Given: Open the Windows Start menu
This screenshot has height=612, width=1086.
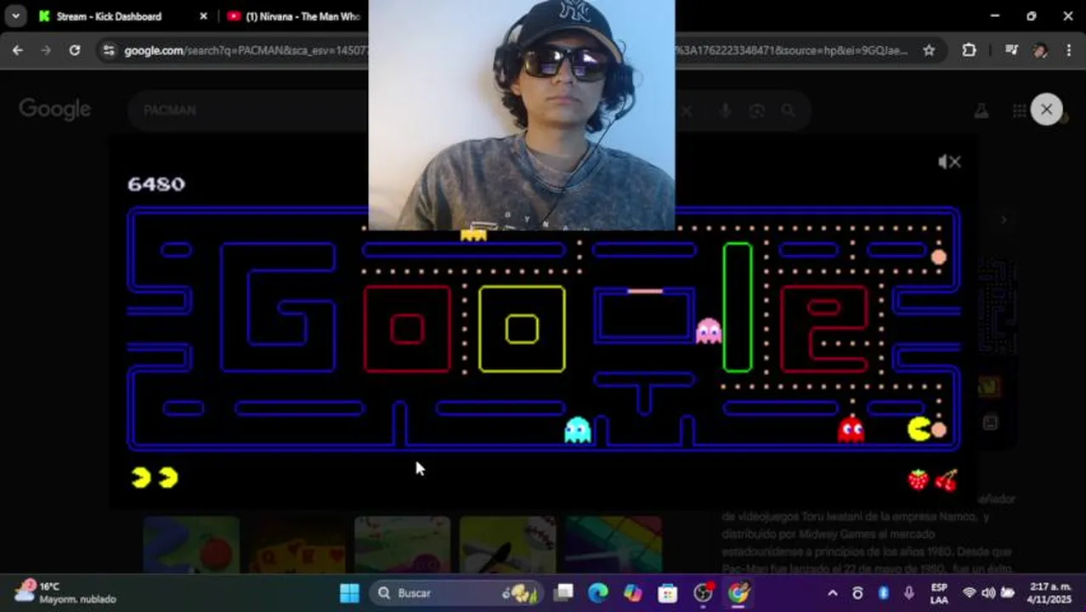Looking at the screenshot, I should tap(349, 592).
